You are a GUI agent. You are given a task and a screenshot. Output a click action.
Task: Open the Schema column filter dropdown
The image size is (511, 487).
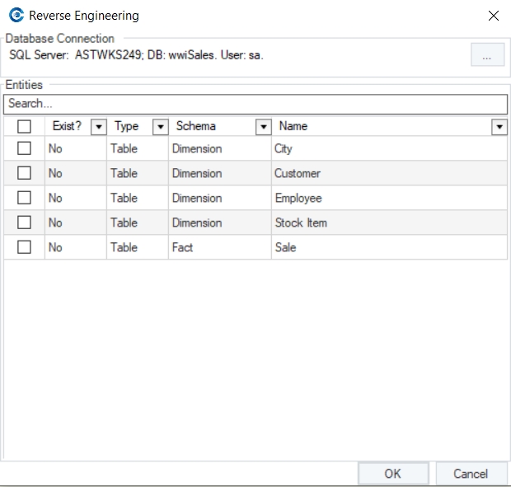(x=263, y=127)
